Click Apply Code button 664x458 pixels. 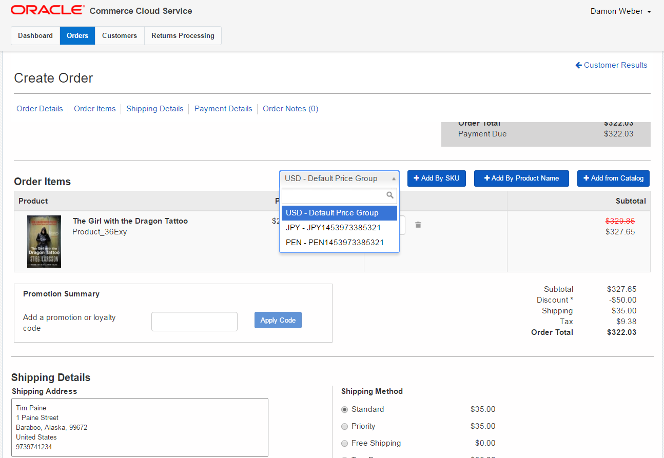(x=278, y=320)
